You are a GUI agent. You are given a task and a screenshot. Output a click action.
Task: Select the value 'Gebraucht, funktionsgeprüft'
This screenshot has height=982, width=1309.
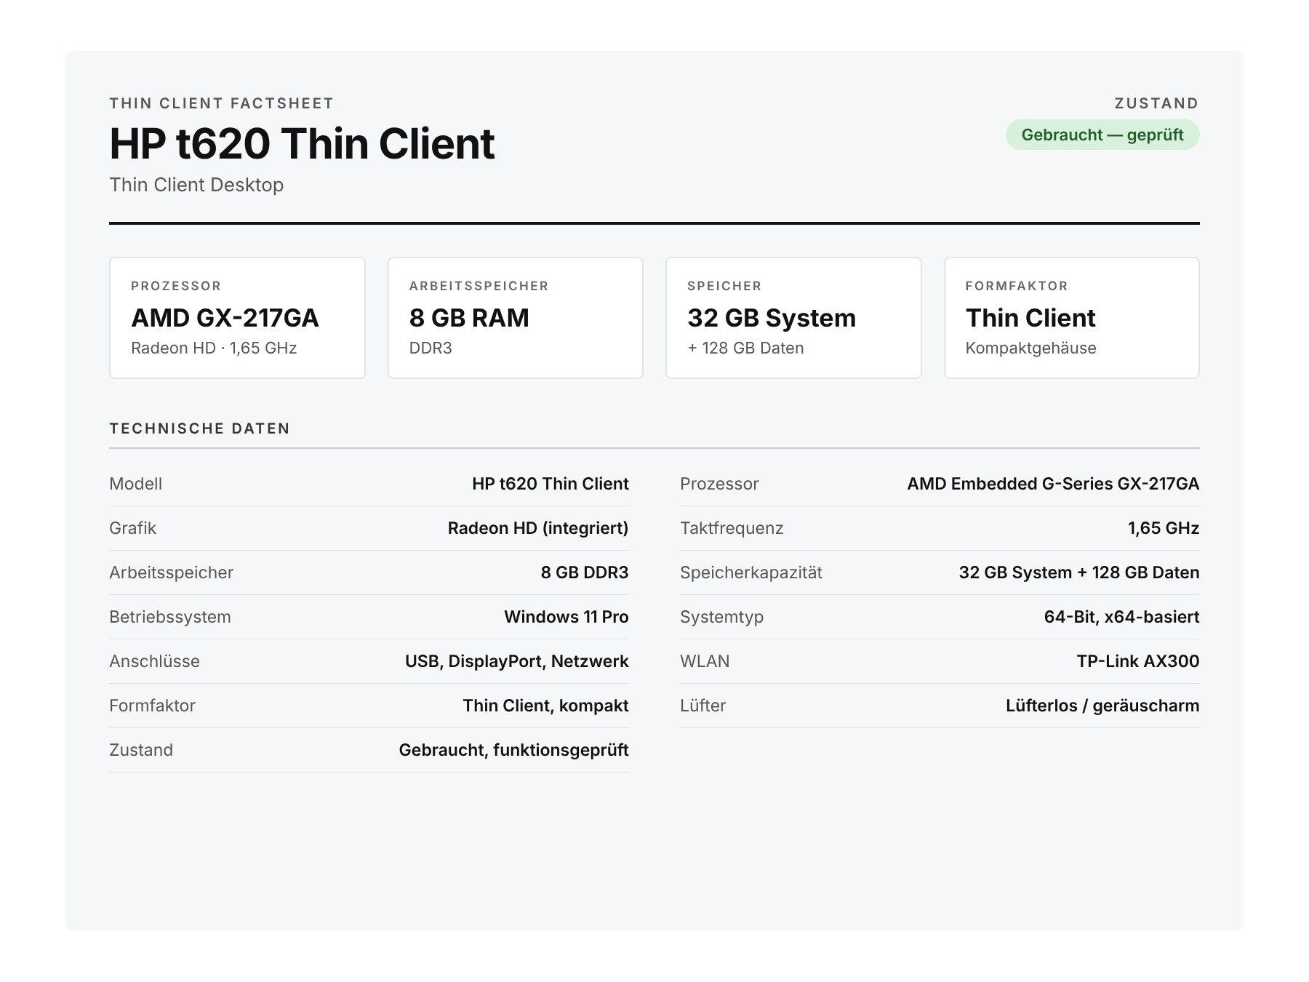coord(514,750)
